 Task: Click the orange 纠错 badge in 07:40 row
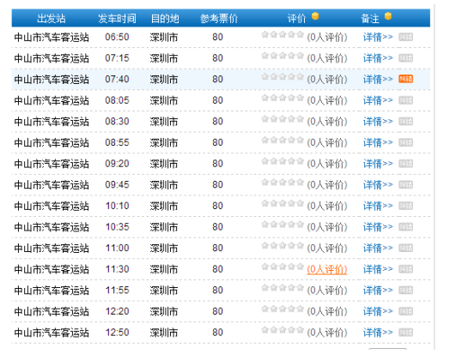pos(405,79)
